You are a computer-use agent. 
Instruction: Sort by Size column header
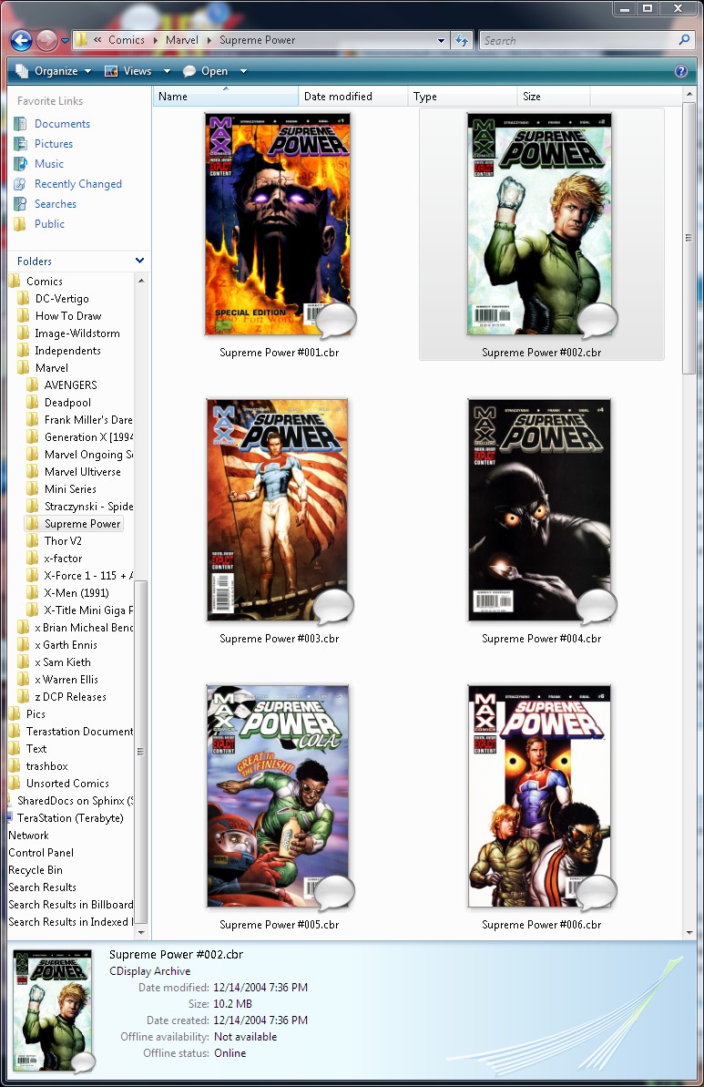click(554, 97)
